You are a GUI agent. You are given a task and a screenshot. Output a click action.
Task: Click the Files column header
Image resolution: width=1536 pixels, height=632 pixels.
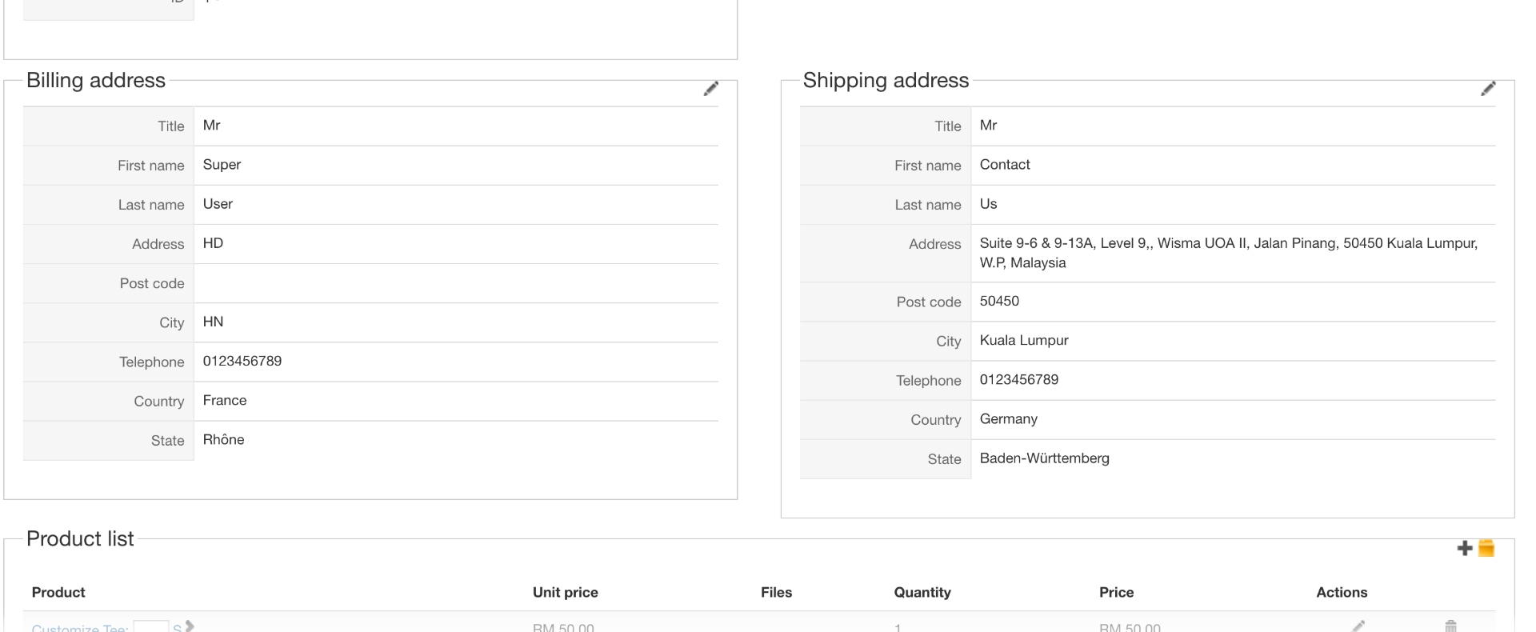tap(776, 592)
